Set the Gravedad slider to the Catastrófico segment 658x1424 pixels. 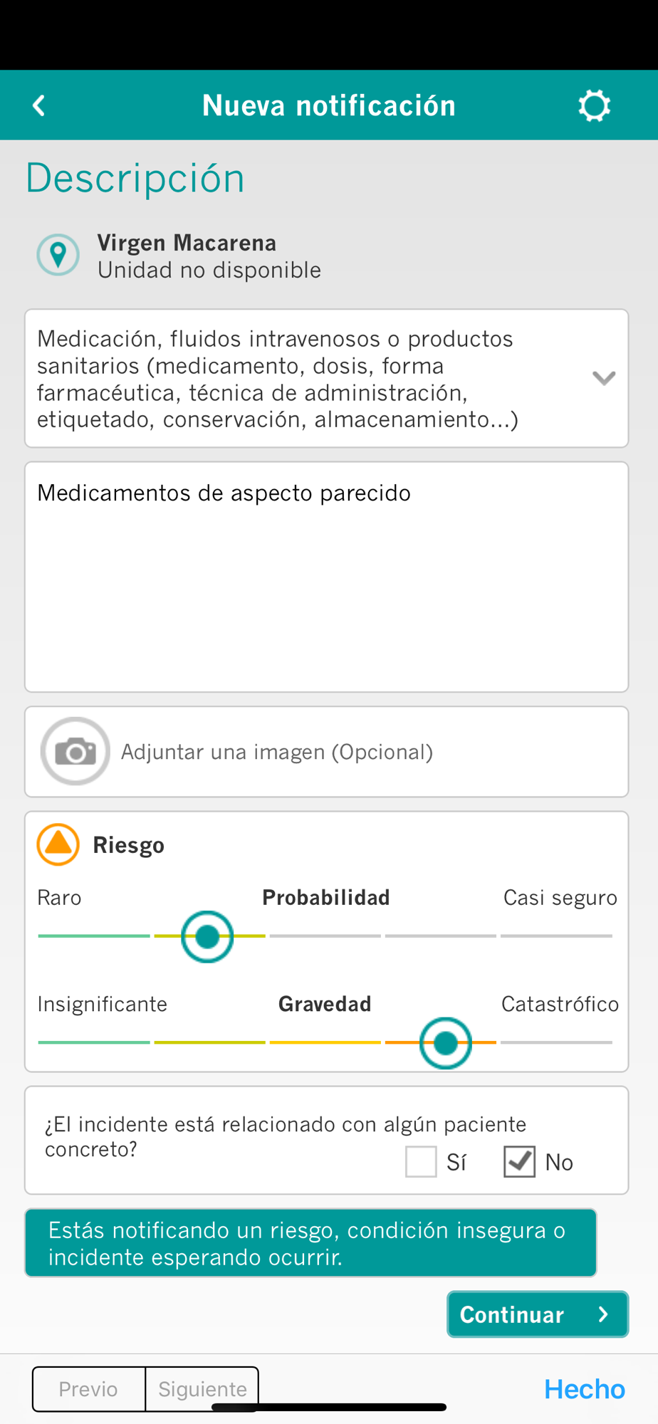click(557, 1042)
